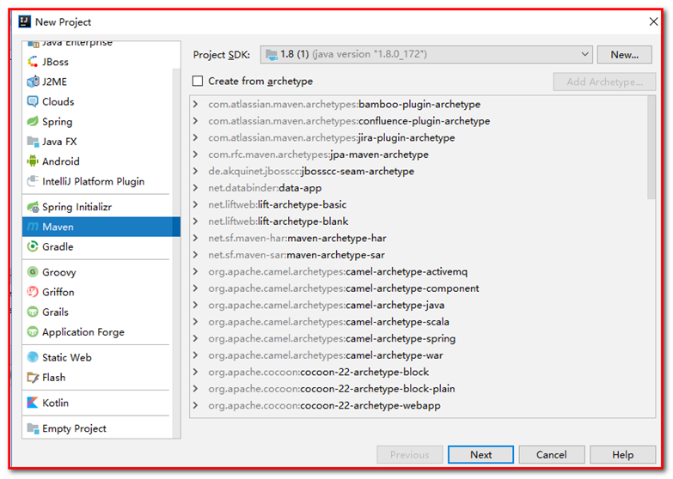The width and height of the screenshot is (673, 479).
Task: Click the Groovy 'G' icon
Action: [33, 272]
